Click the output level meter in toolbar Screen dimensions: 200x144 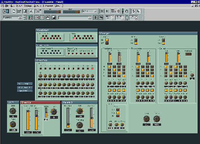pyautogui.click(x=71, y=12)
